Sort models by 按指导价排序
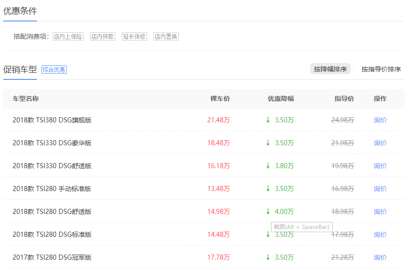 (x=381, y=69)
